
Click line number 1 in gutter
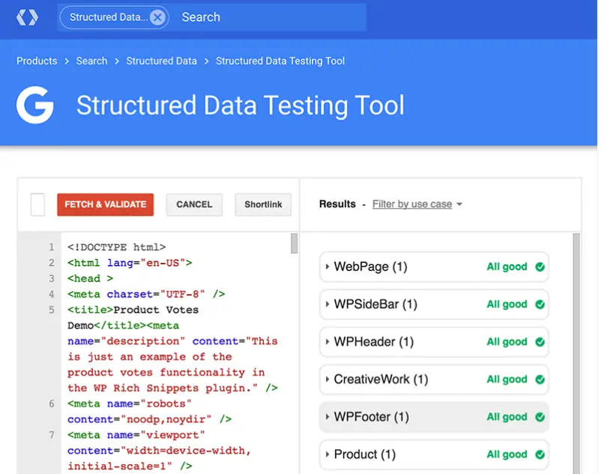coord(52,247)
